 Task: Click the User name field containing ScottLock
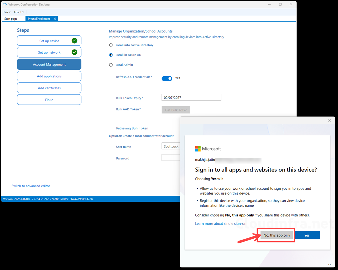click(171, 146)
